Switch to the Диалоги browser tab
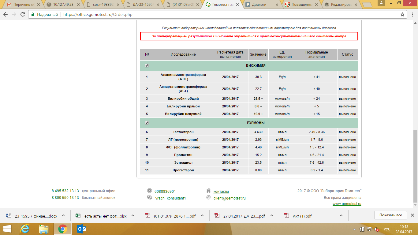This screenshot has height=235, width=418. [262, 5]
